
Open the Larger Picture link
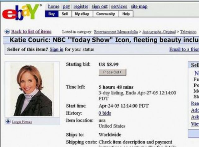22,122
